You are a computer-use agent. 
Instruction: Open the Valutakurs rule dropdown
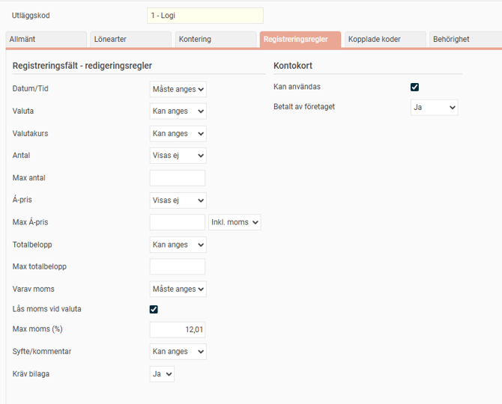tap(178, 133)
